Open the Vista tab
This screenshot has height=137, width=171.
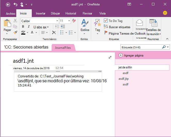pyautogui.click(x=102, y=13)
